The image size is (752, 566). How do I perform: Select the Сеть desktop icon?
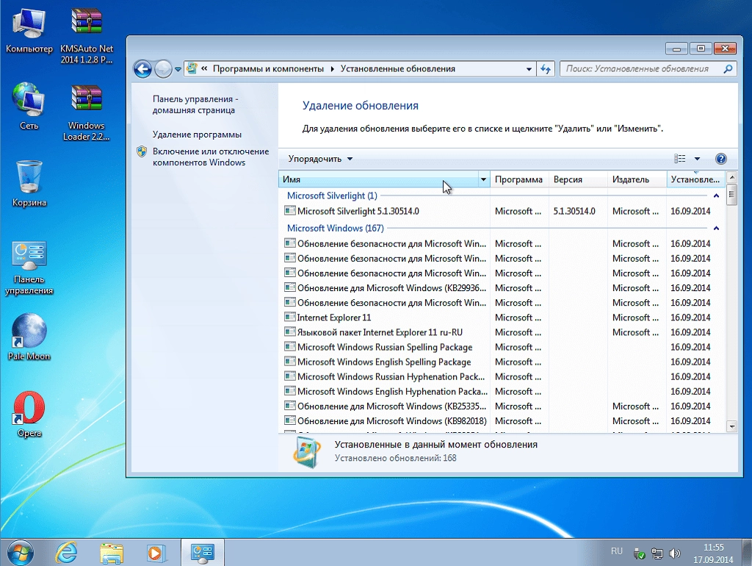[29, 107]
